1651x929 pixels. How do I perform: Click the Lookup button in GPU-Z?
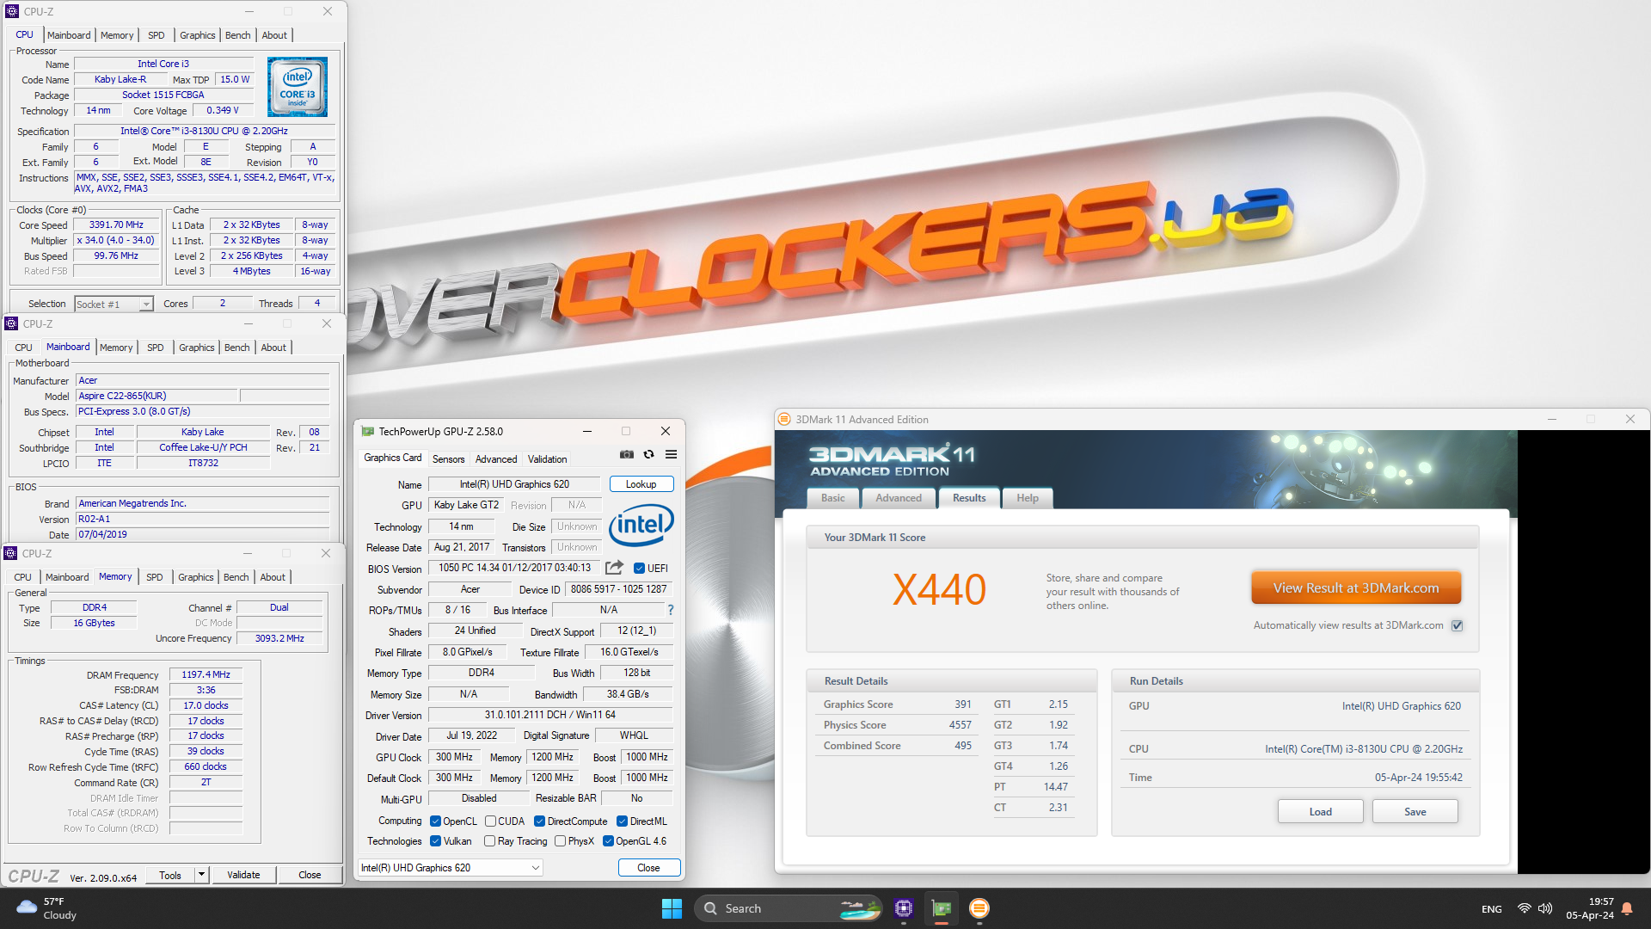[641, 484]
